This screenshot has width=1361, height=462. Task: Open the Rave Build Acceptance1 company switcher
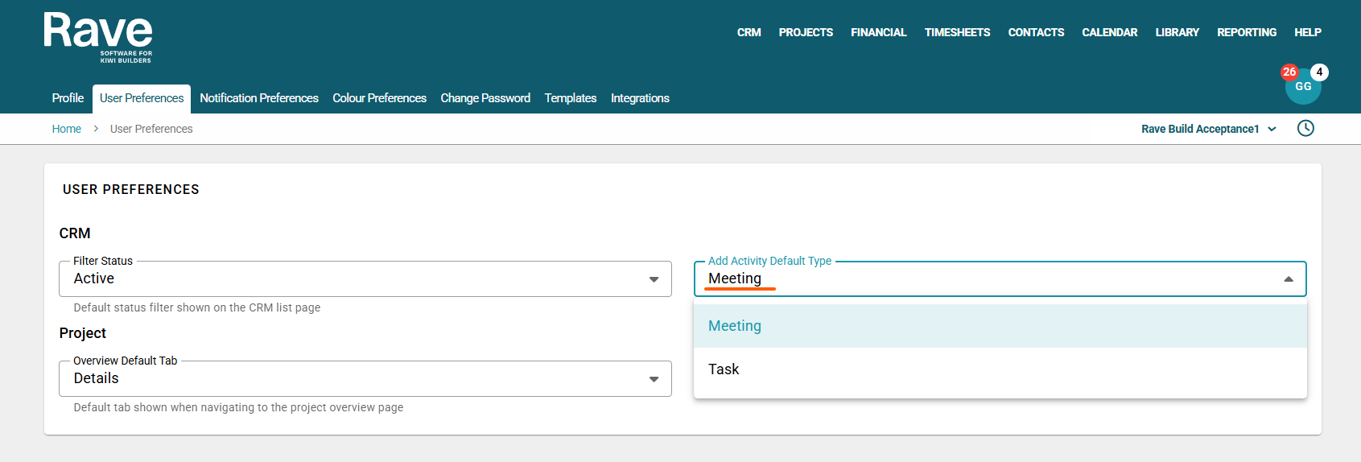(1208, 129)
